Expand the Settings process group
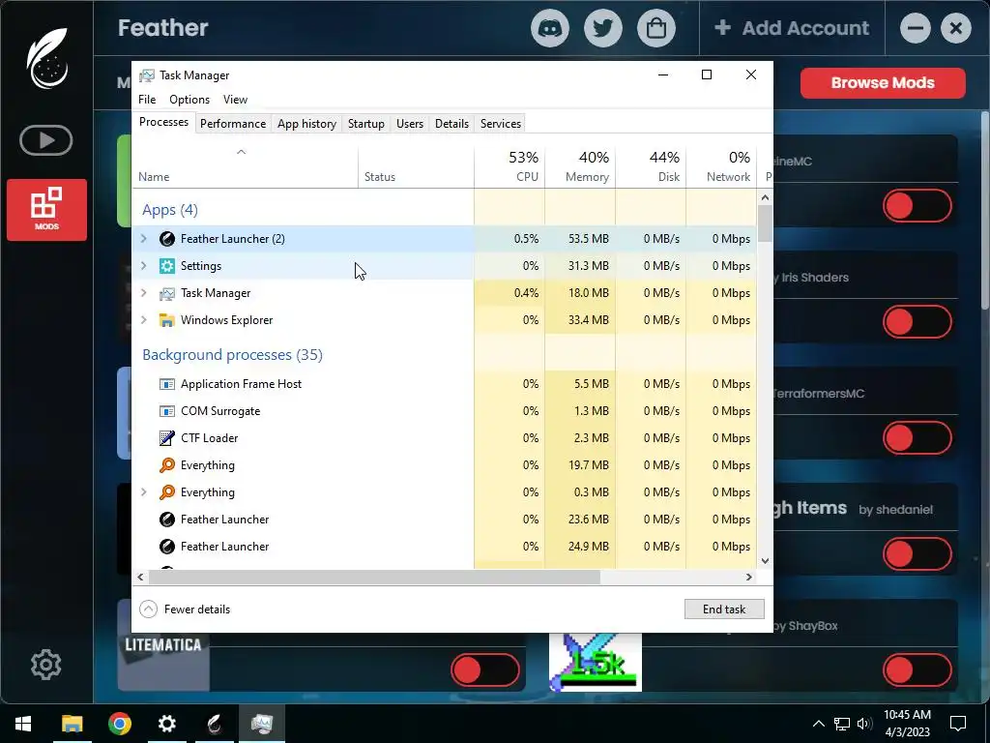990x743 pixels. pos(143,265)
